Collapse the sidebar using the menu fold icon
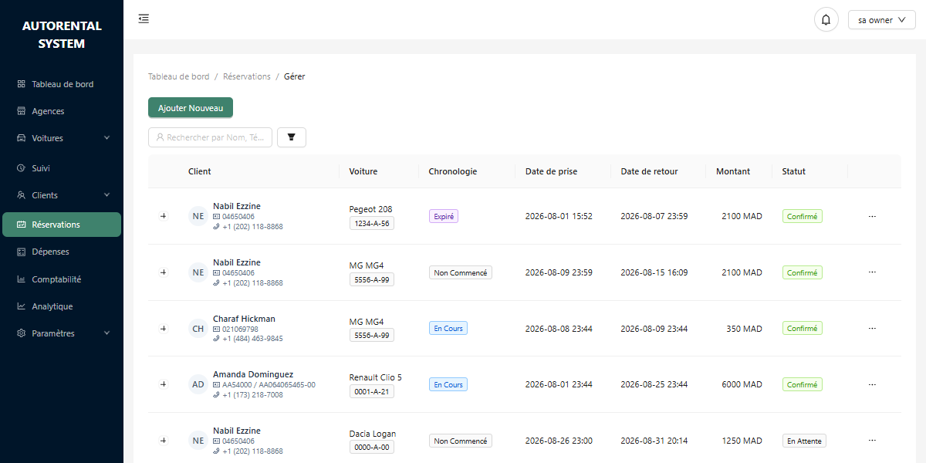This screenshot has height=463, width=926. 144,19
